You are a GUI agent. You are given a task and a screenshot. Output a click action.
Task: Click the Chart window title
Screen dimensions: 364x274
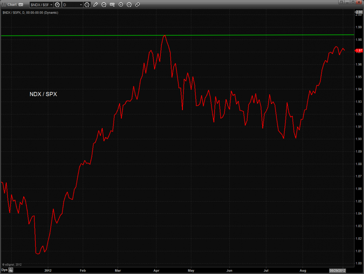12,5
